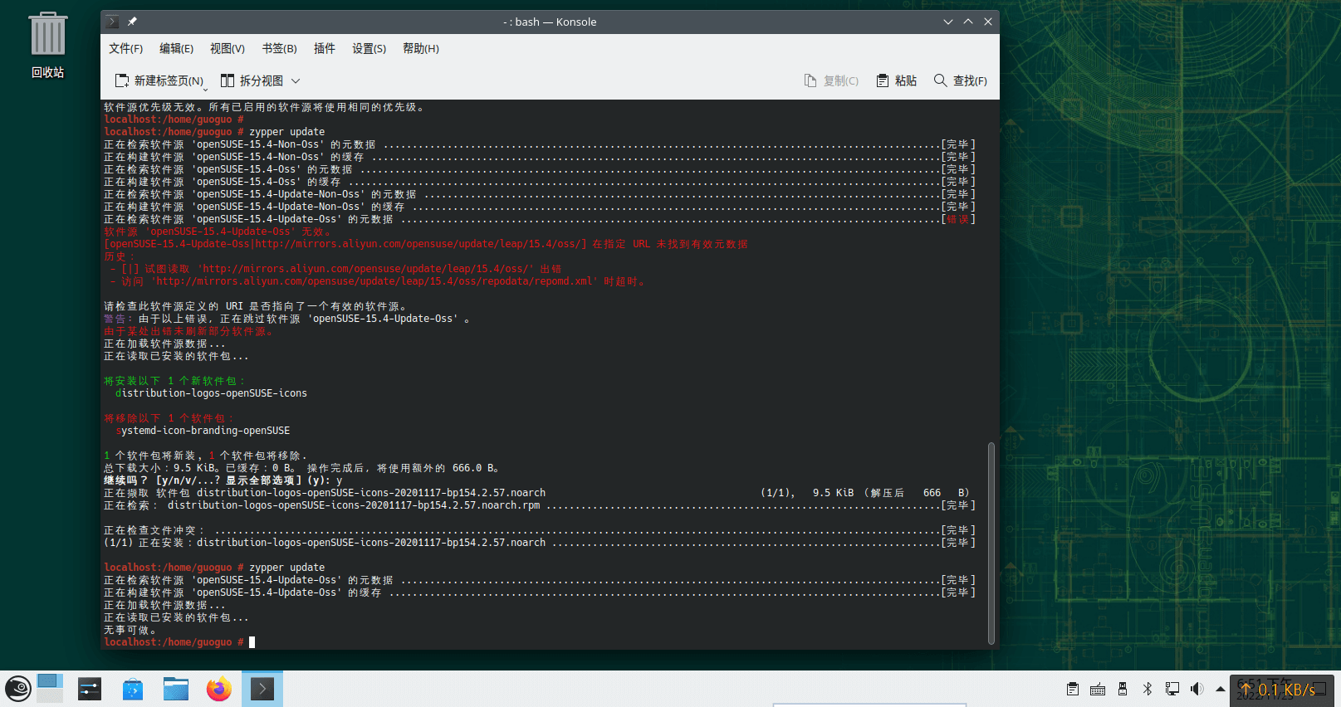The image size is (1341, 707).
Task: Open System Settings from the taskbar
Action: 90,689
